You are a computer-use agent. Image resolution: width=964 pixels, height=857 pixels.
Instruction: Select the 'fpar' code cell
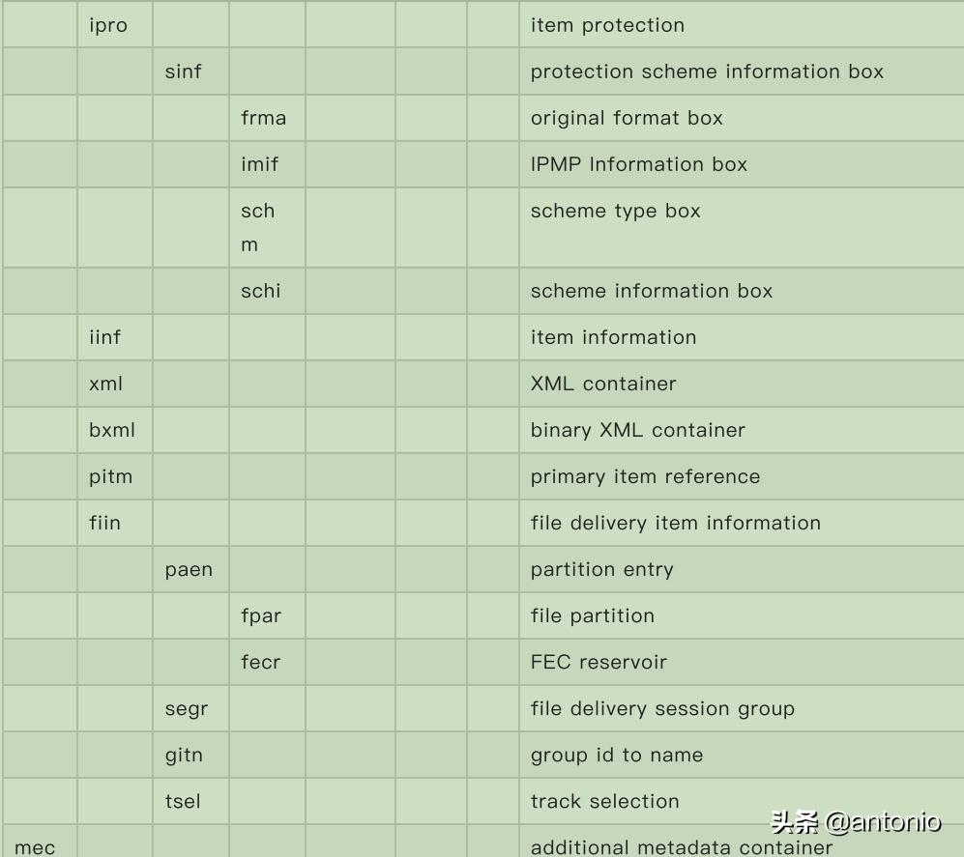[x=261, y=615]
